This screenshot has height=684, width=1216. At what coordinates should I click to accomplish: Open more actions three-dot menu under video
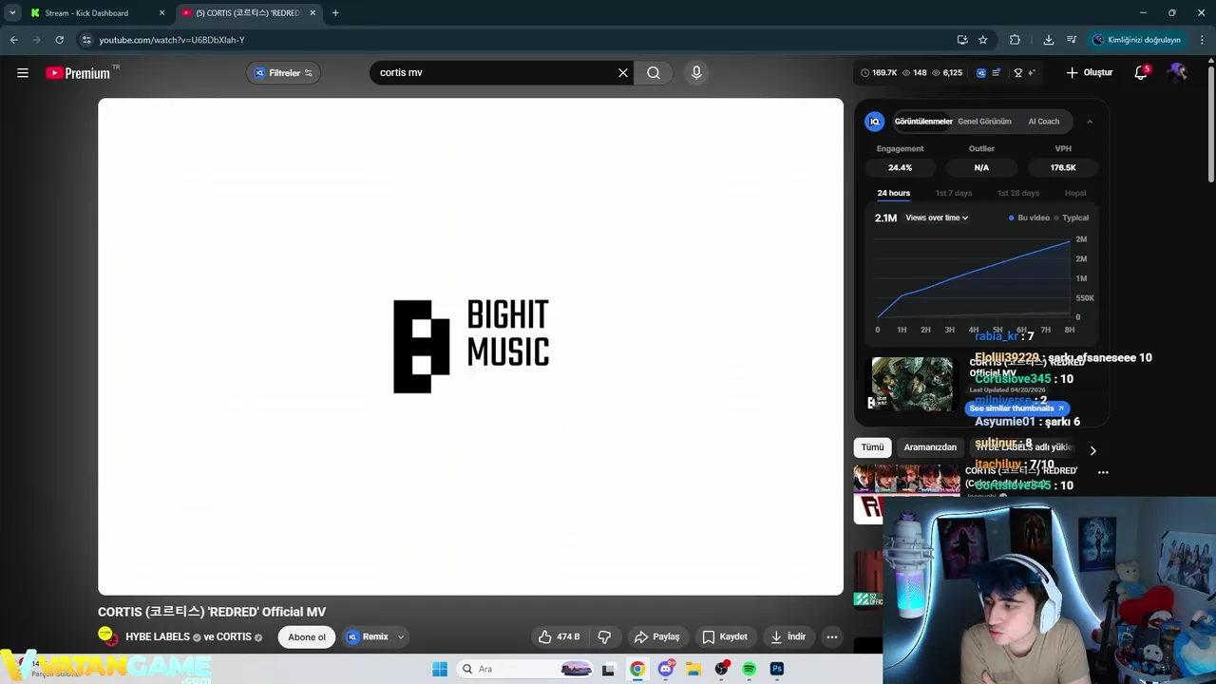tap(832, 637)
